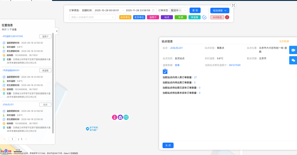Image resolution: width=297 pixels, height=155 pixels.
Task: Collapse the filter panel with shrink icon
Action: (233, 5)
